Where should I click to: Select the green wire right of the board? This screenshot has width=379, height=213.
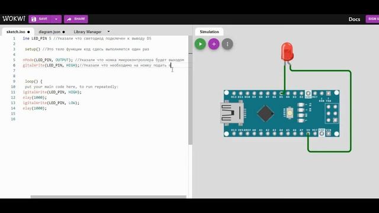coord(351,111)
